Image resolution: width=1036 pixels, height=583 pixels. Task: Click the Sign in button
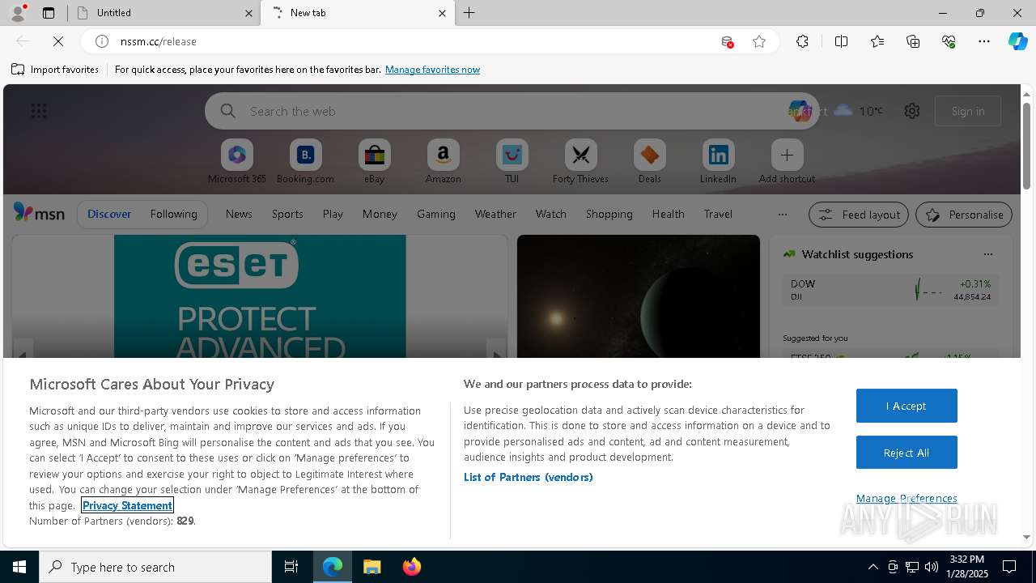[968, 111]
